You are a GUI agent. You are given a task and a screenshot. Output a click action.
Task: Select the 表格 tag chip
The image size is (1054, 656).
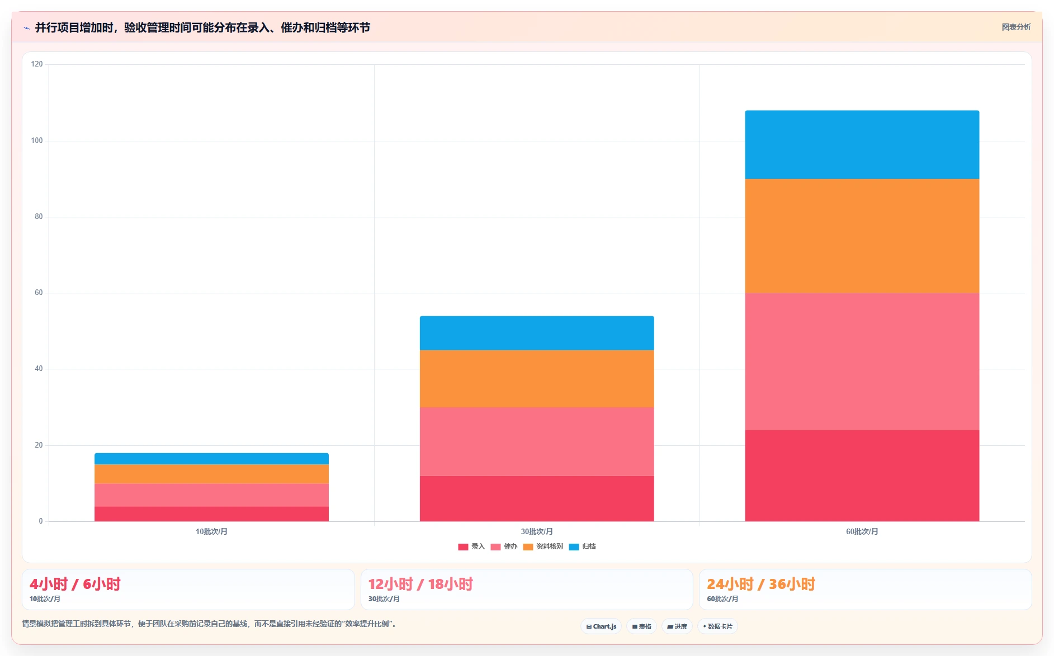pos(641,626)
